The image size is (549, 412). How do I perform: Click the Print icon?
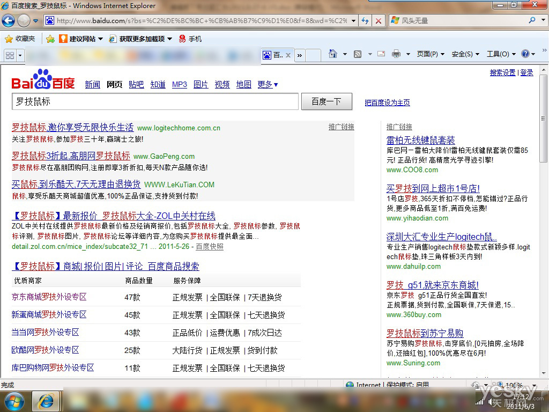pyautogui.click(x=396, y=54)
